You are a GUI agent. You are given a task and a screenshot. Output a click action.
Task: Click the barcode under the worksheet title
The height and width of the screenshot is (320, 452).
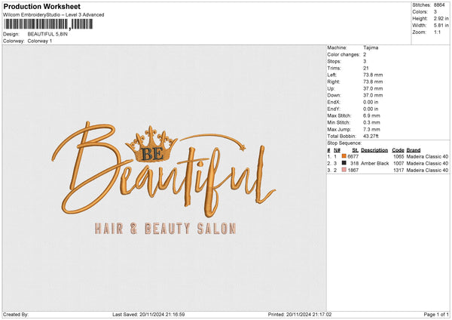click(x=48, y=24)
